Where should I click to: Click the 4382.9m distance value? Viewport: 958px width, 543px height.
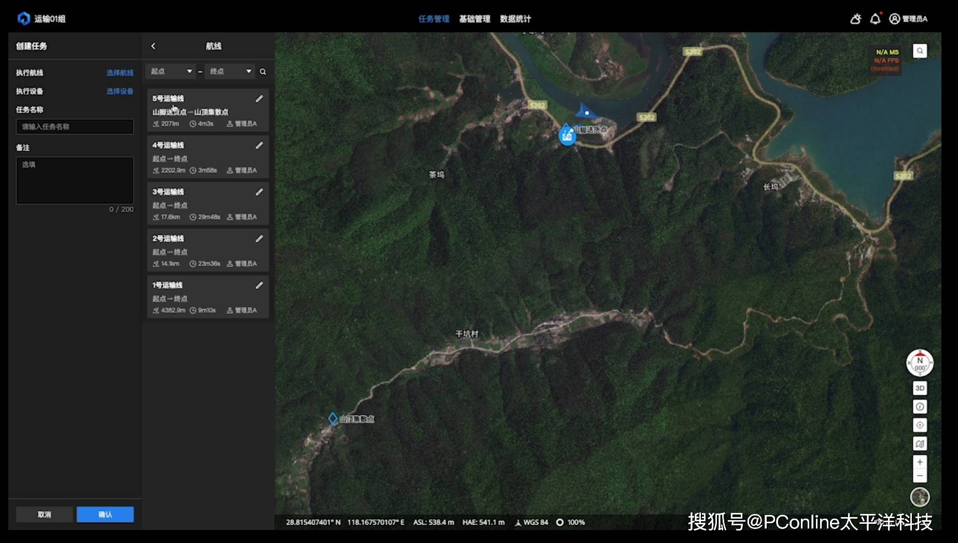coord(173,310)
